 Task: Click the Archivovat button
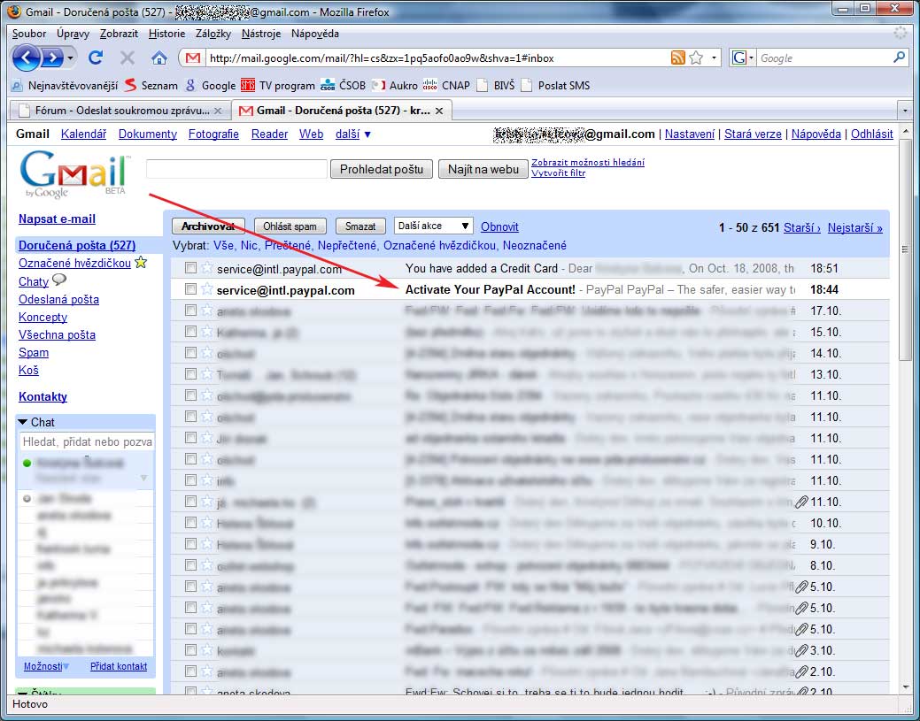208,226
